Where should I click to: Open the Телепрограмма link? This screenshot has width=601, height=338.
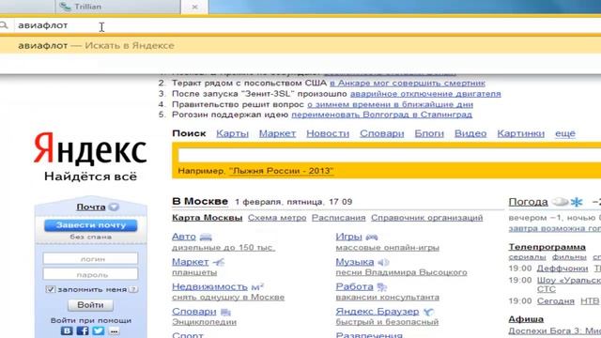pos(547,247)
